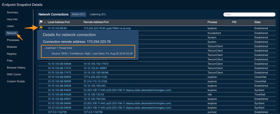Select Users in the sidebar

[10, 26]
